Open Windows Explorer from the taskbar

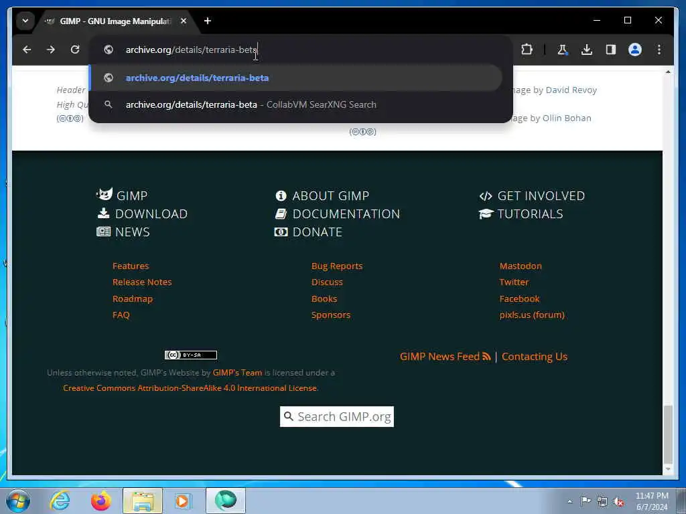tap(143, 501)
